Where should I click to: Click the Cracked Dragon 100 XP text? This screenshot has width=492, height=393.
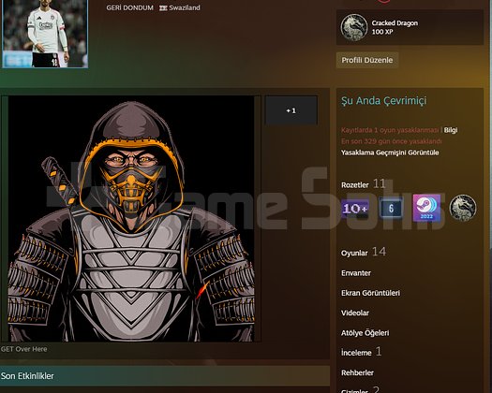(395, 27)
